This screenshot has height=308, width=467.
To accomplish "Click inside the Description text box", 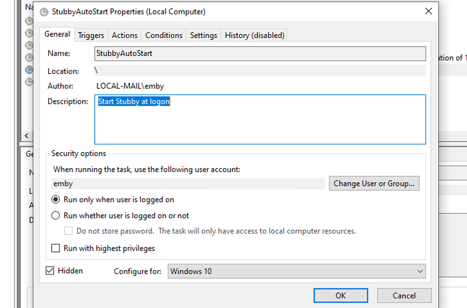I will point(260,122).
